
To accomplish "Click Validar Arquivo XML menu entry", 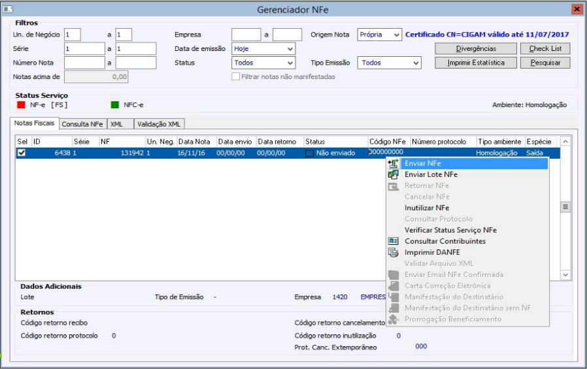I will click(467, 264).
